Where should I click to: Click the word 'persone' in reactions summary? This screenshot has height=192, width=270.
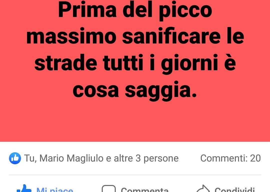click(161, 158)
